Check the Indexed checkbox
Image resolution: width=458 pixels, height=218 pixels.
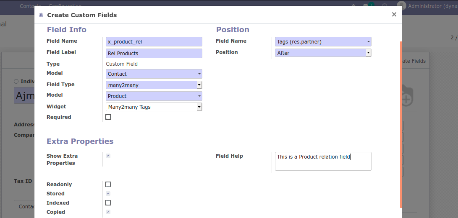point(108,203)
